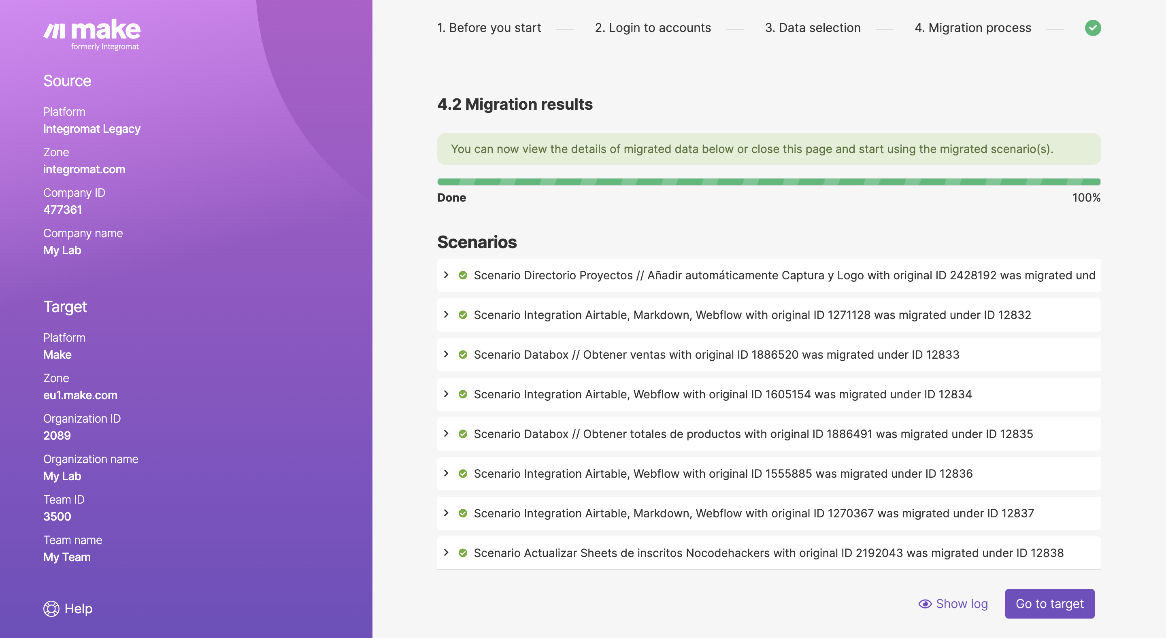Image resolution: width=1166 pixels, height=638 pixels.
Task: Click the Help lifebuoy icon
Action: [51, 608]
